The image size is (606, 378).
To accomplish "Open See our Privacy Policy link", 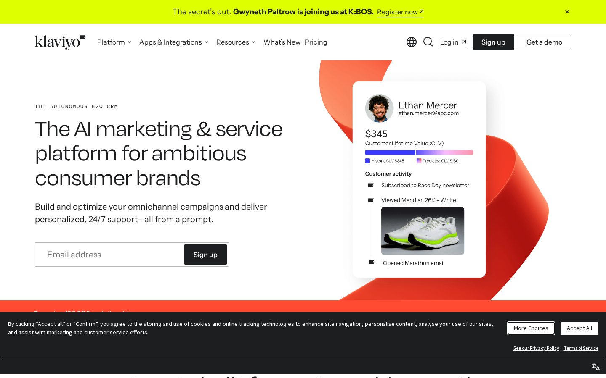I will pos(536,348).
